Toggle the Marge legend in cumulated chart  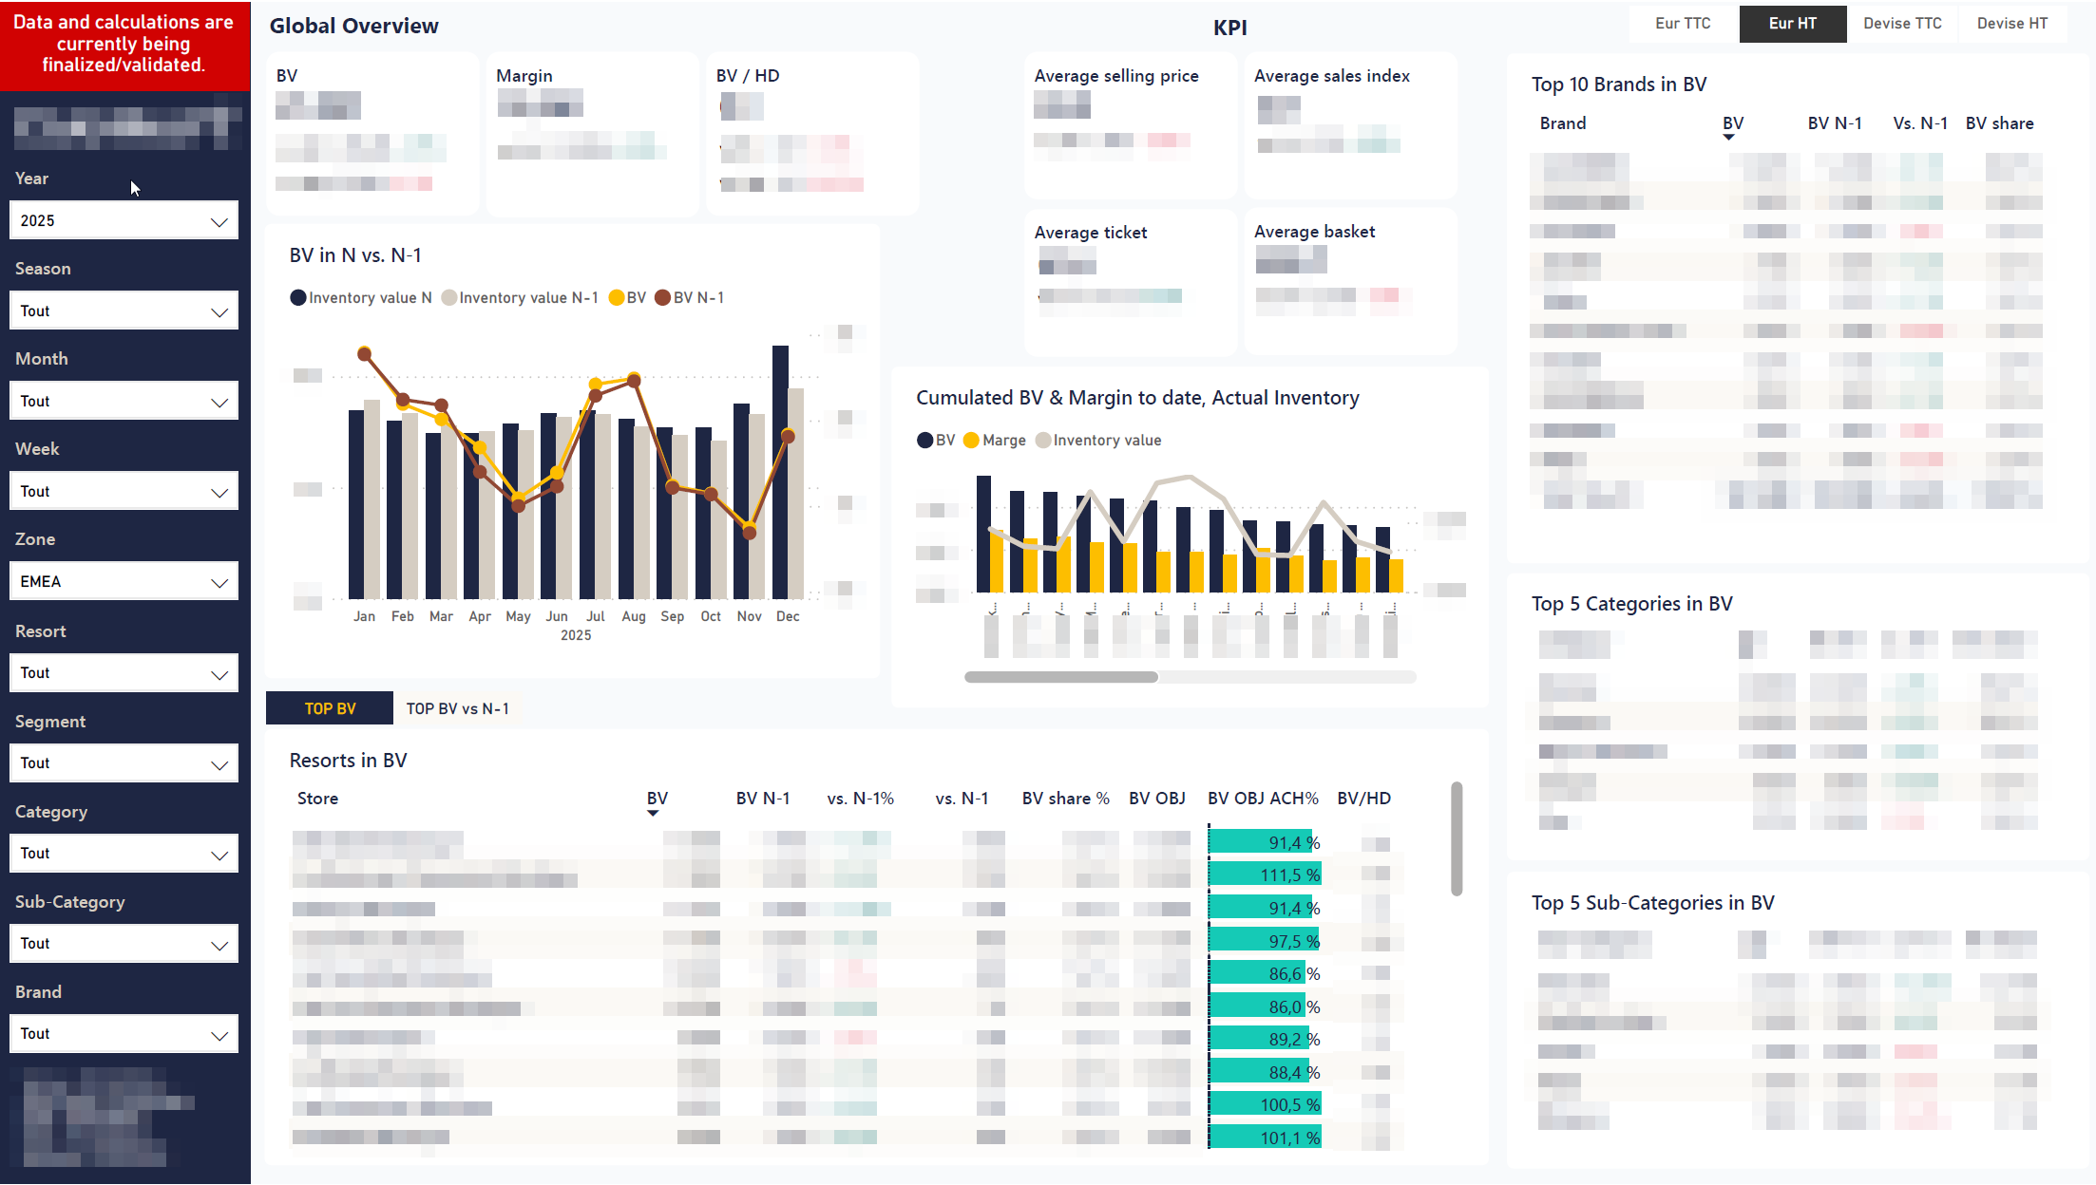click(993, 440)
